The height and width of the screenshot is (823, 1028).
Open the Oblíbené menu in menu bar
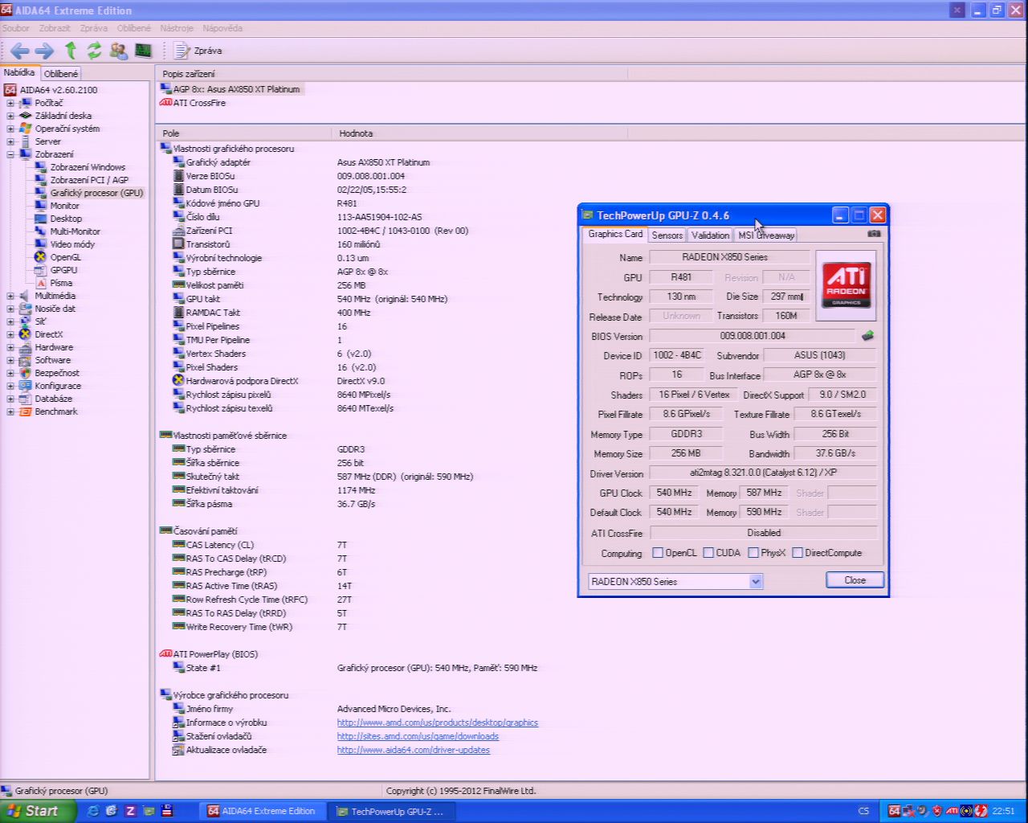[x=133, y=28]
